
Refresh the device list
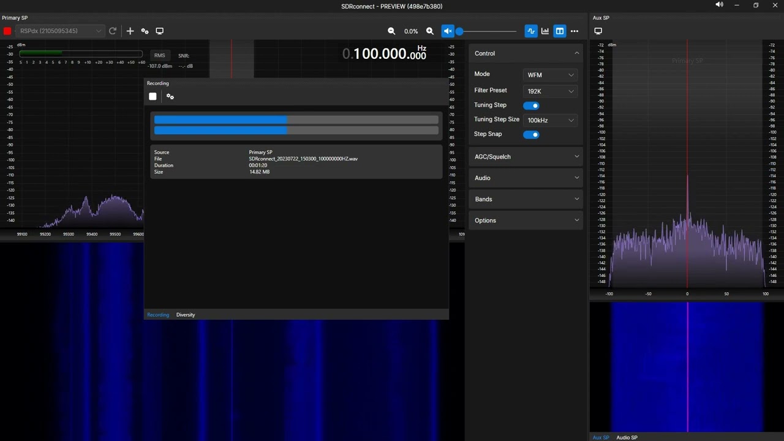[113, 31]
